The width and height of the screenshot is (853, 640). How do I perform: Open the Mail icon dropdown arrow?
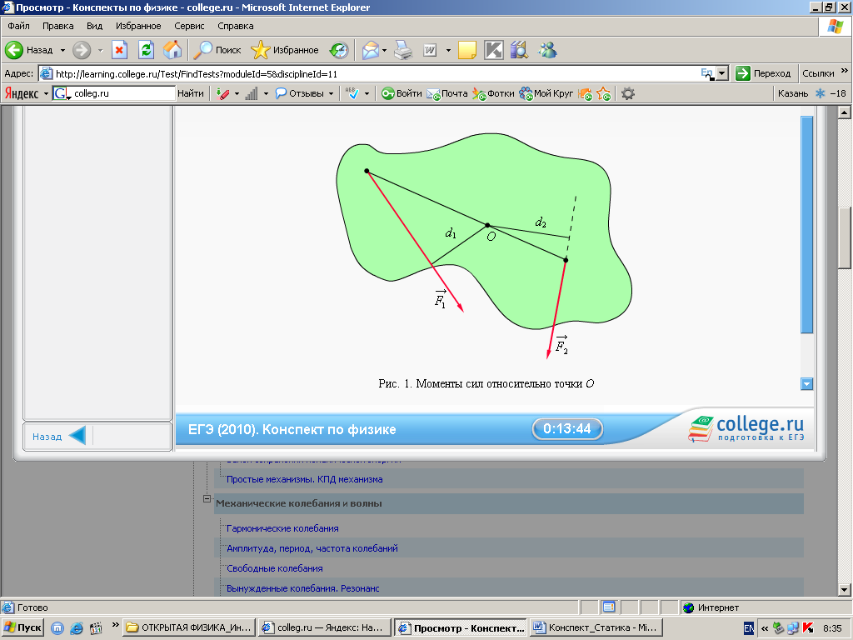[384, 50]
